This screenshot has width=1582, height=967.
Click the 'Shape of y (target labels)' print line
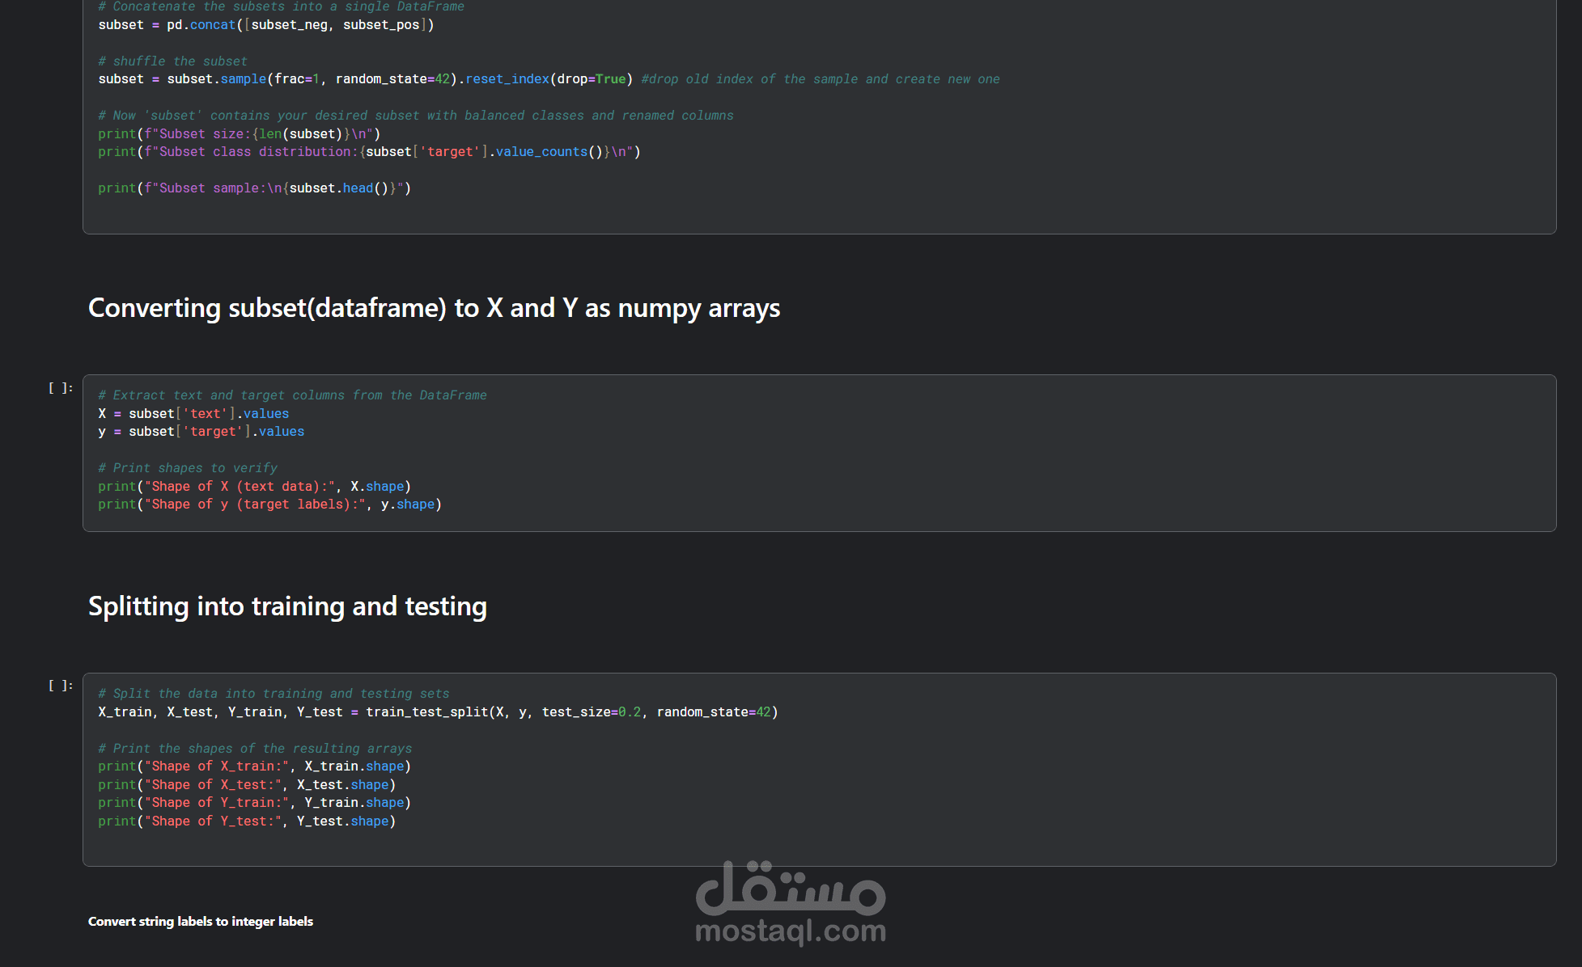pyautogui.click(x=269, y=505)
